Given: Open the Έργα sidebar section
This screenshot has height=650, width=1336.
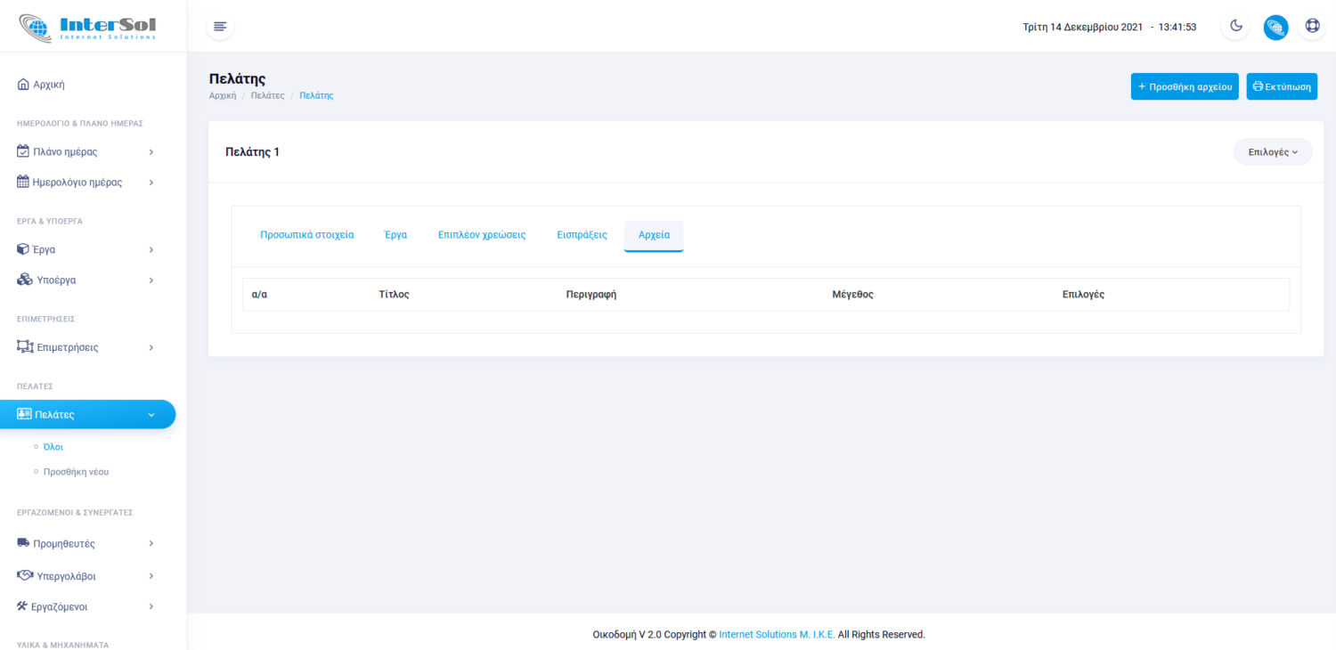Looking at the screenshot, I should [x=86, y=249].
